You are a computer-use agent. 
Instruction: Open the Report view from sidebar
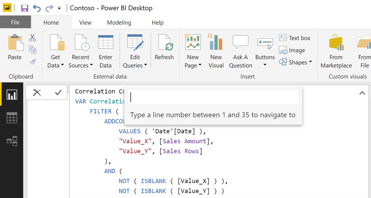click(12, 95)
